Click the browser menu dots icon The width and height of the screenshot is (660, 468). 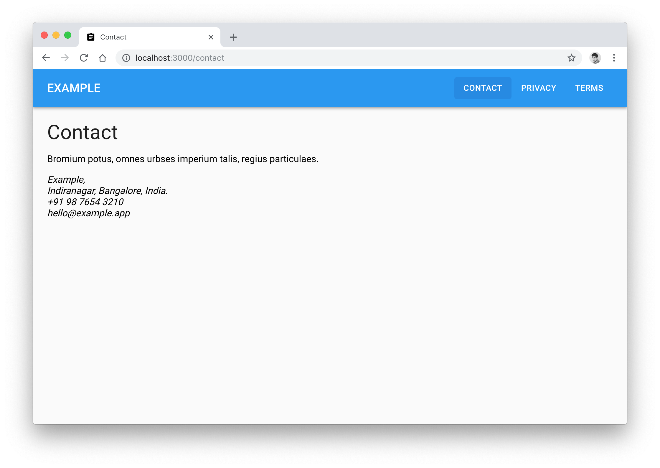pyautogui.click(x=614, y=58)
